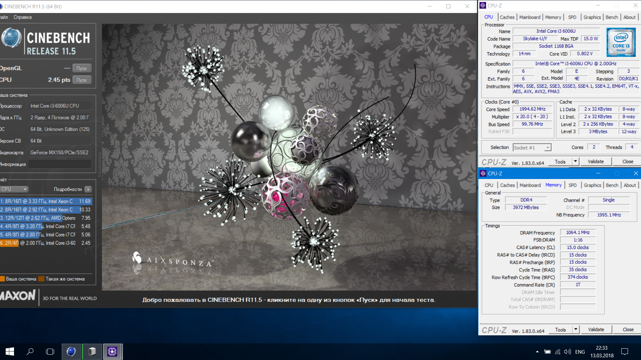Image resolution: width=641 pixels, height=360 pixels.
Task: Select ranking row 2 Intel Xeon 10.33
Action: click(46, 210)
